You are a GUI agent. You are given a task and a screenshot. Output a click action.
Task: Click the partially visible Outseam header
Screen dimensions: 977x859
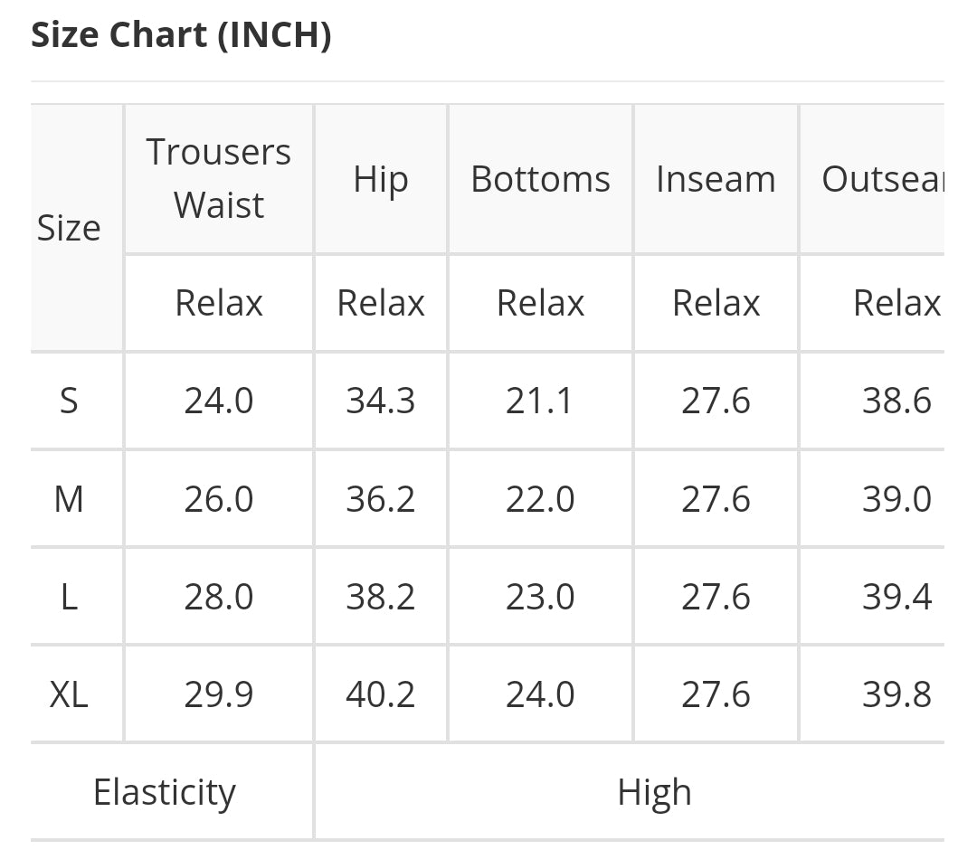(882, 179)
